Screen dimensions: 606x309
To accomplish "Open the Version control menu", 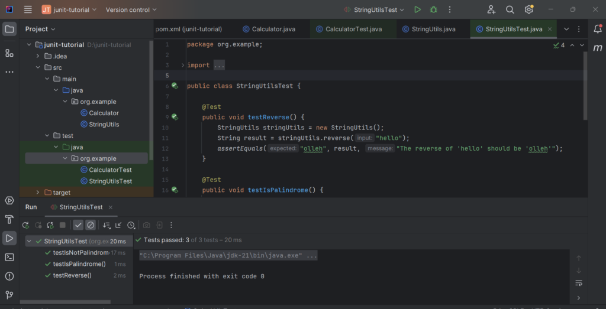I will [x=131, y=9].
